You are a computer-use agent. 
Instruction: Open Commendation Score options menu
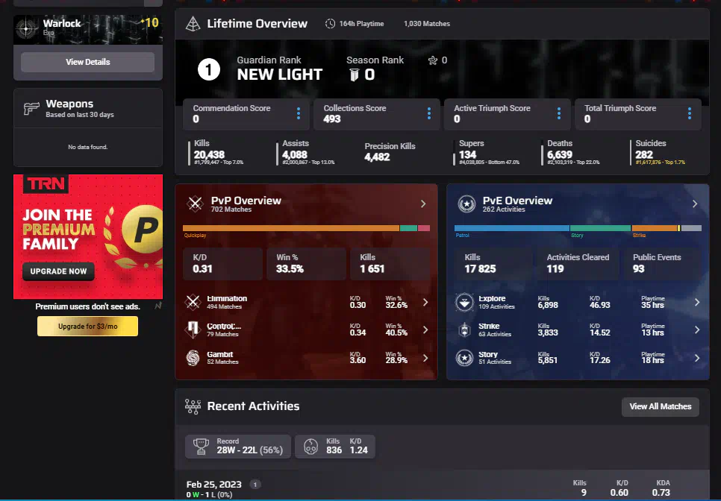299,113
